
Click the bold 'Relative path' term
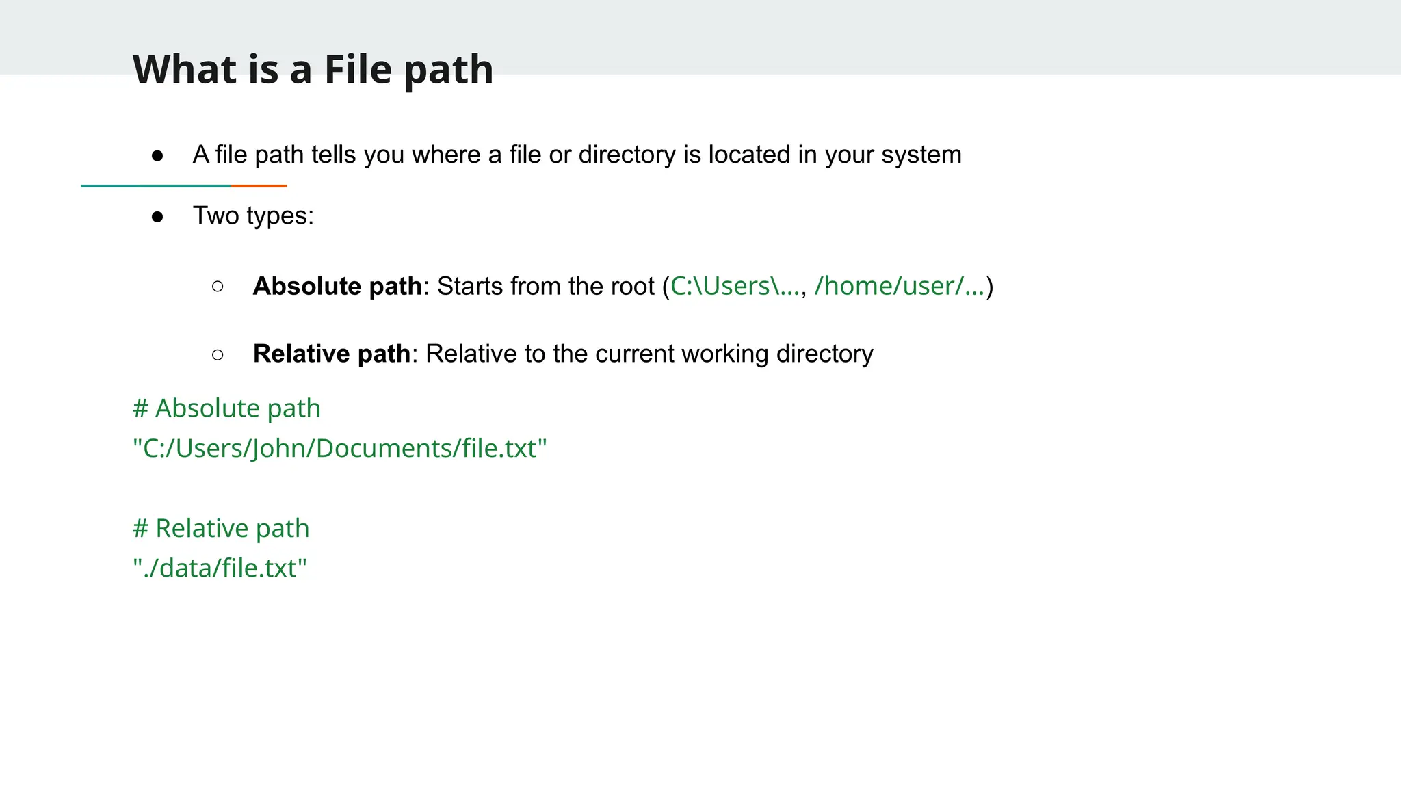tap(332, 354)
